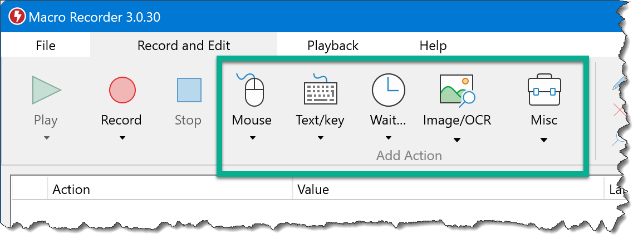Open the Misc dropdown arrow
643x244 pixels.
(x=543, y=140)
